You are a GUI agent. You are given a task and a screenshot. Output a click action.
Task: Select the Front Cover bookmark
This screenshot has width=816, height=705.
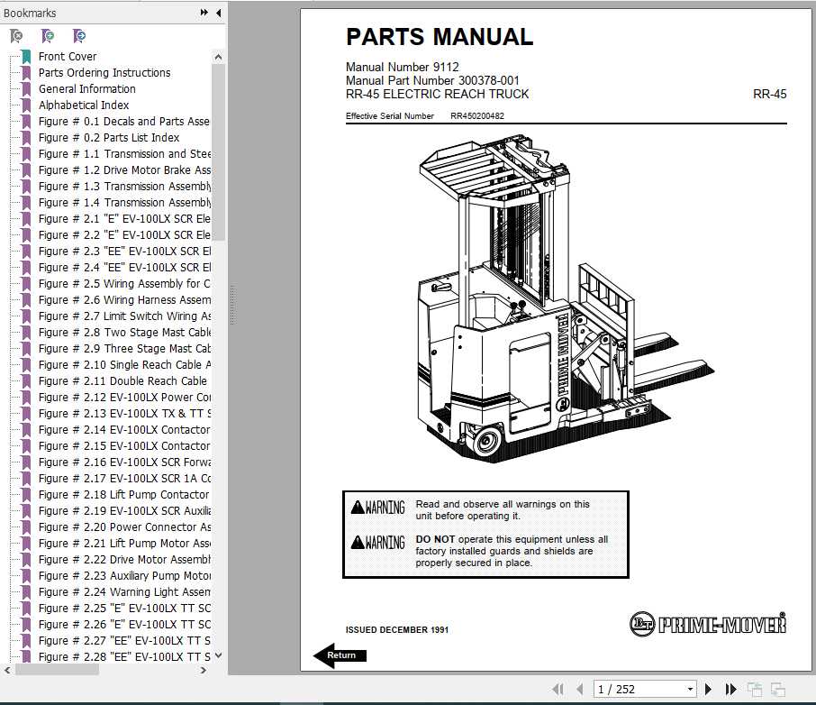(x=68, y=56)
